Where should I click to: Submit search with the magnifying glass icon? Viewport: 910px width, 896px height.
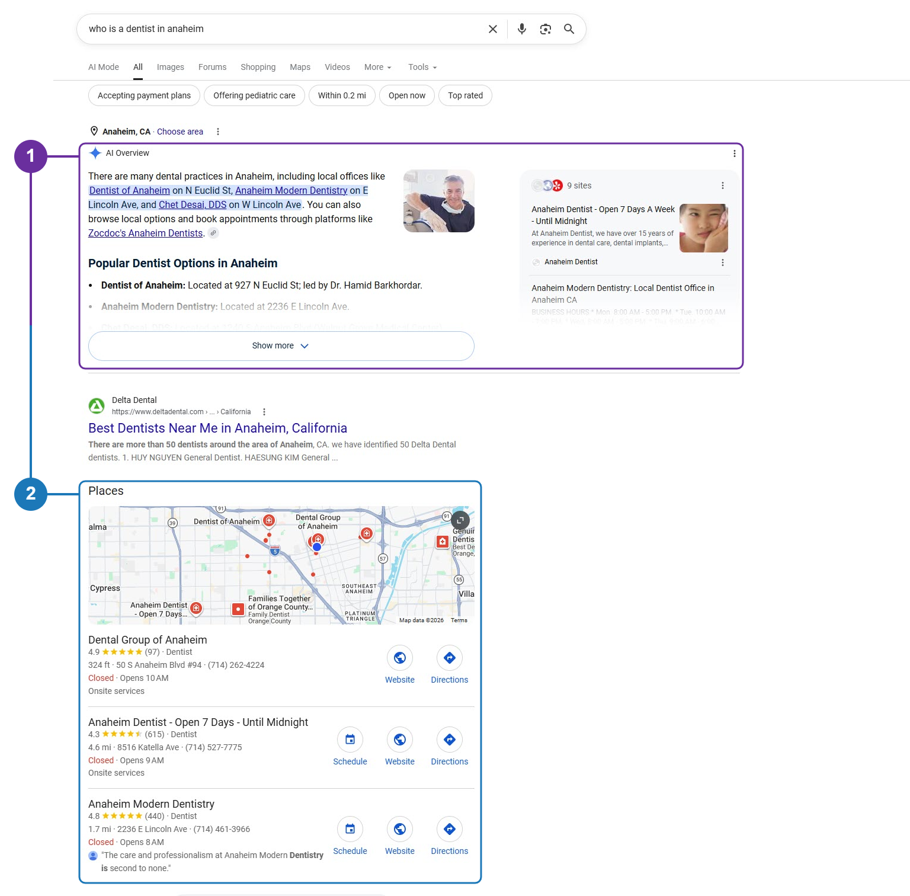coord(569,29)
